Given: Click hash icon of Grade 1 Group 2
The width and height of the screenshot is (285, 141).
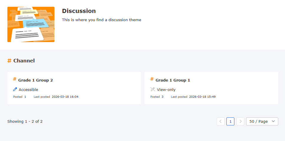Looking at the screenshot, I should (15, 79).
